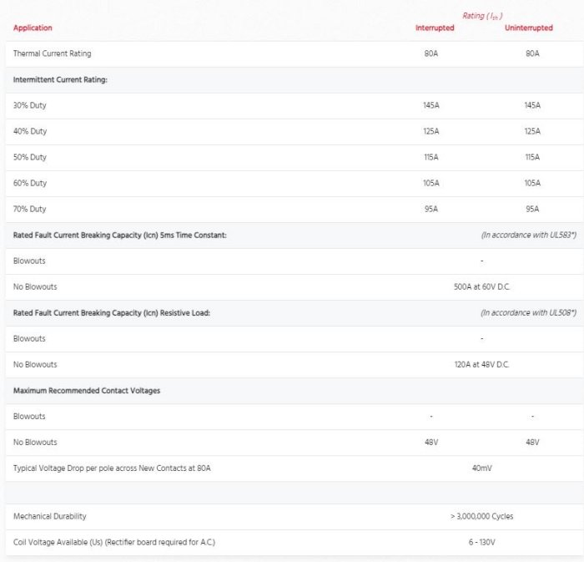Click the 95A Interrupted value for 70% Duty
584x562 pixels.
(431, 210)
